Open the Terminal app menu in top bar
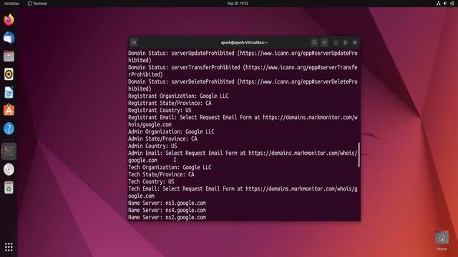The width and height of the screenshot is (458, 257). tap(37, 4)
